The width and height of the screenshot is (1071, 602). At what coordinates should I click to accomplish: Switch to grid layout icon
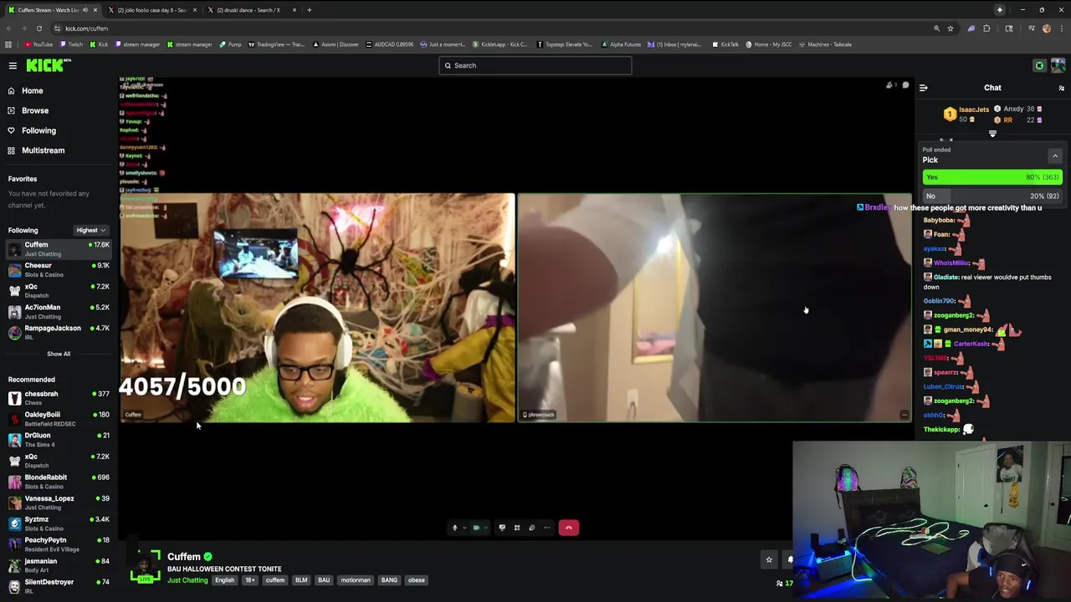[517, 528]
